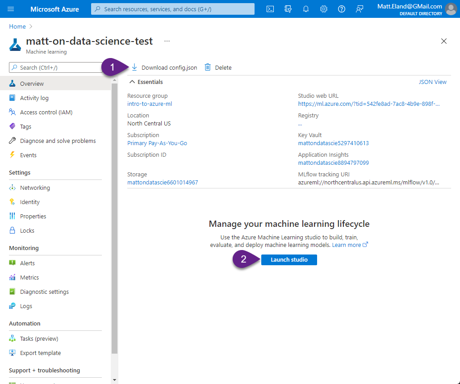Click the Events lightning bolt icon

click(13, 155)
